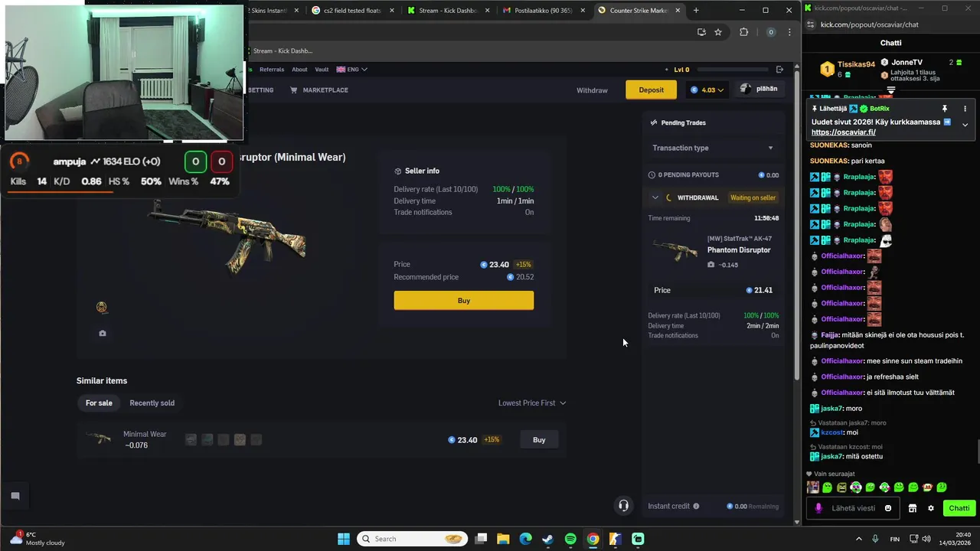Viewport: 980px width, 551px height.
Task: Collapse the chat leaderboard handle
Action: click(x=890, y=90)
